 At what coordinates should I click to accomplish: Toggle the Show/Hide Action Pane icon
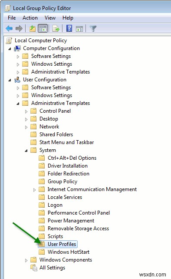pyautogui.click(x=79, y=28)
